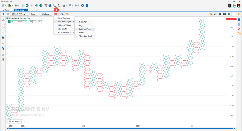Open the horizontal bars volume profile icon

point(3,37)
